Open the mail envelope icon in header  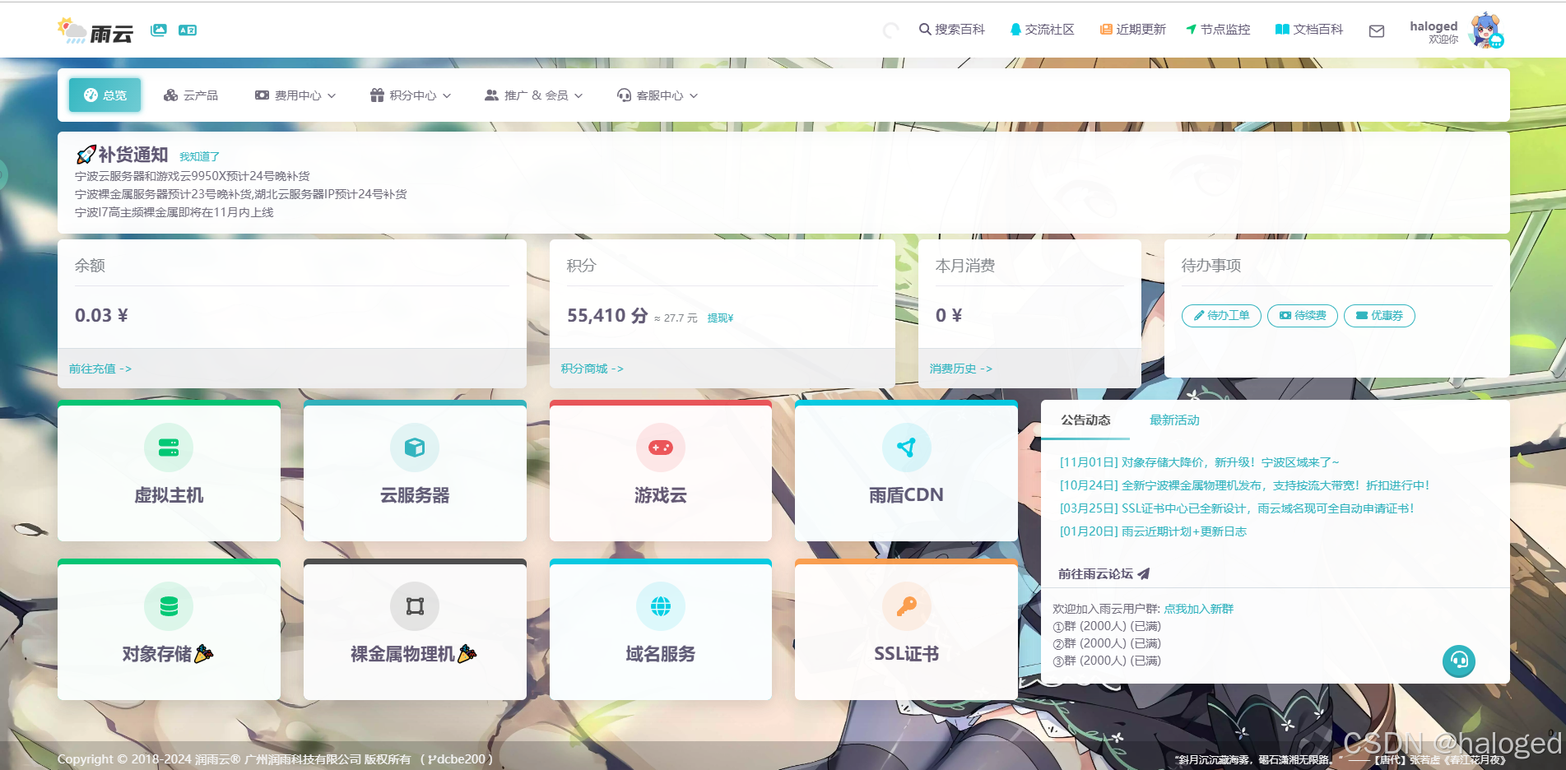tap(1377, 31)
